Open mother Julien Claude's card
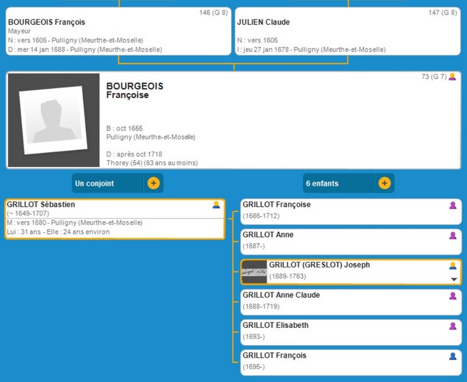467x382 pixels. (x=348, y=31)
